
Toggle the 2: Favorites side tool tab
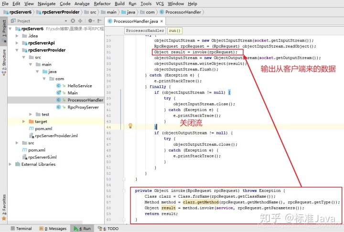pos(4,207)
